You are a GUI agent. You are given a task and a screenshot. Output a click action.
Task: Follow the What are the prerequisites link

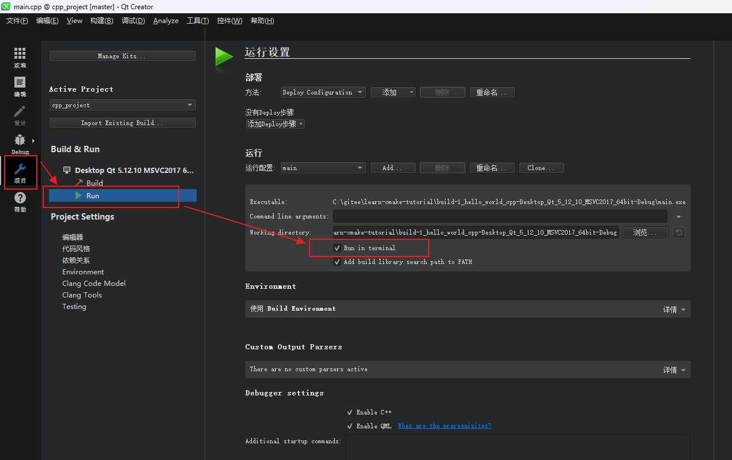coord(444,426)
